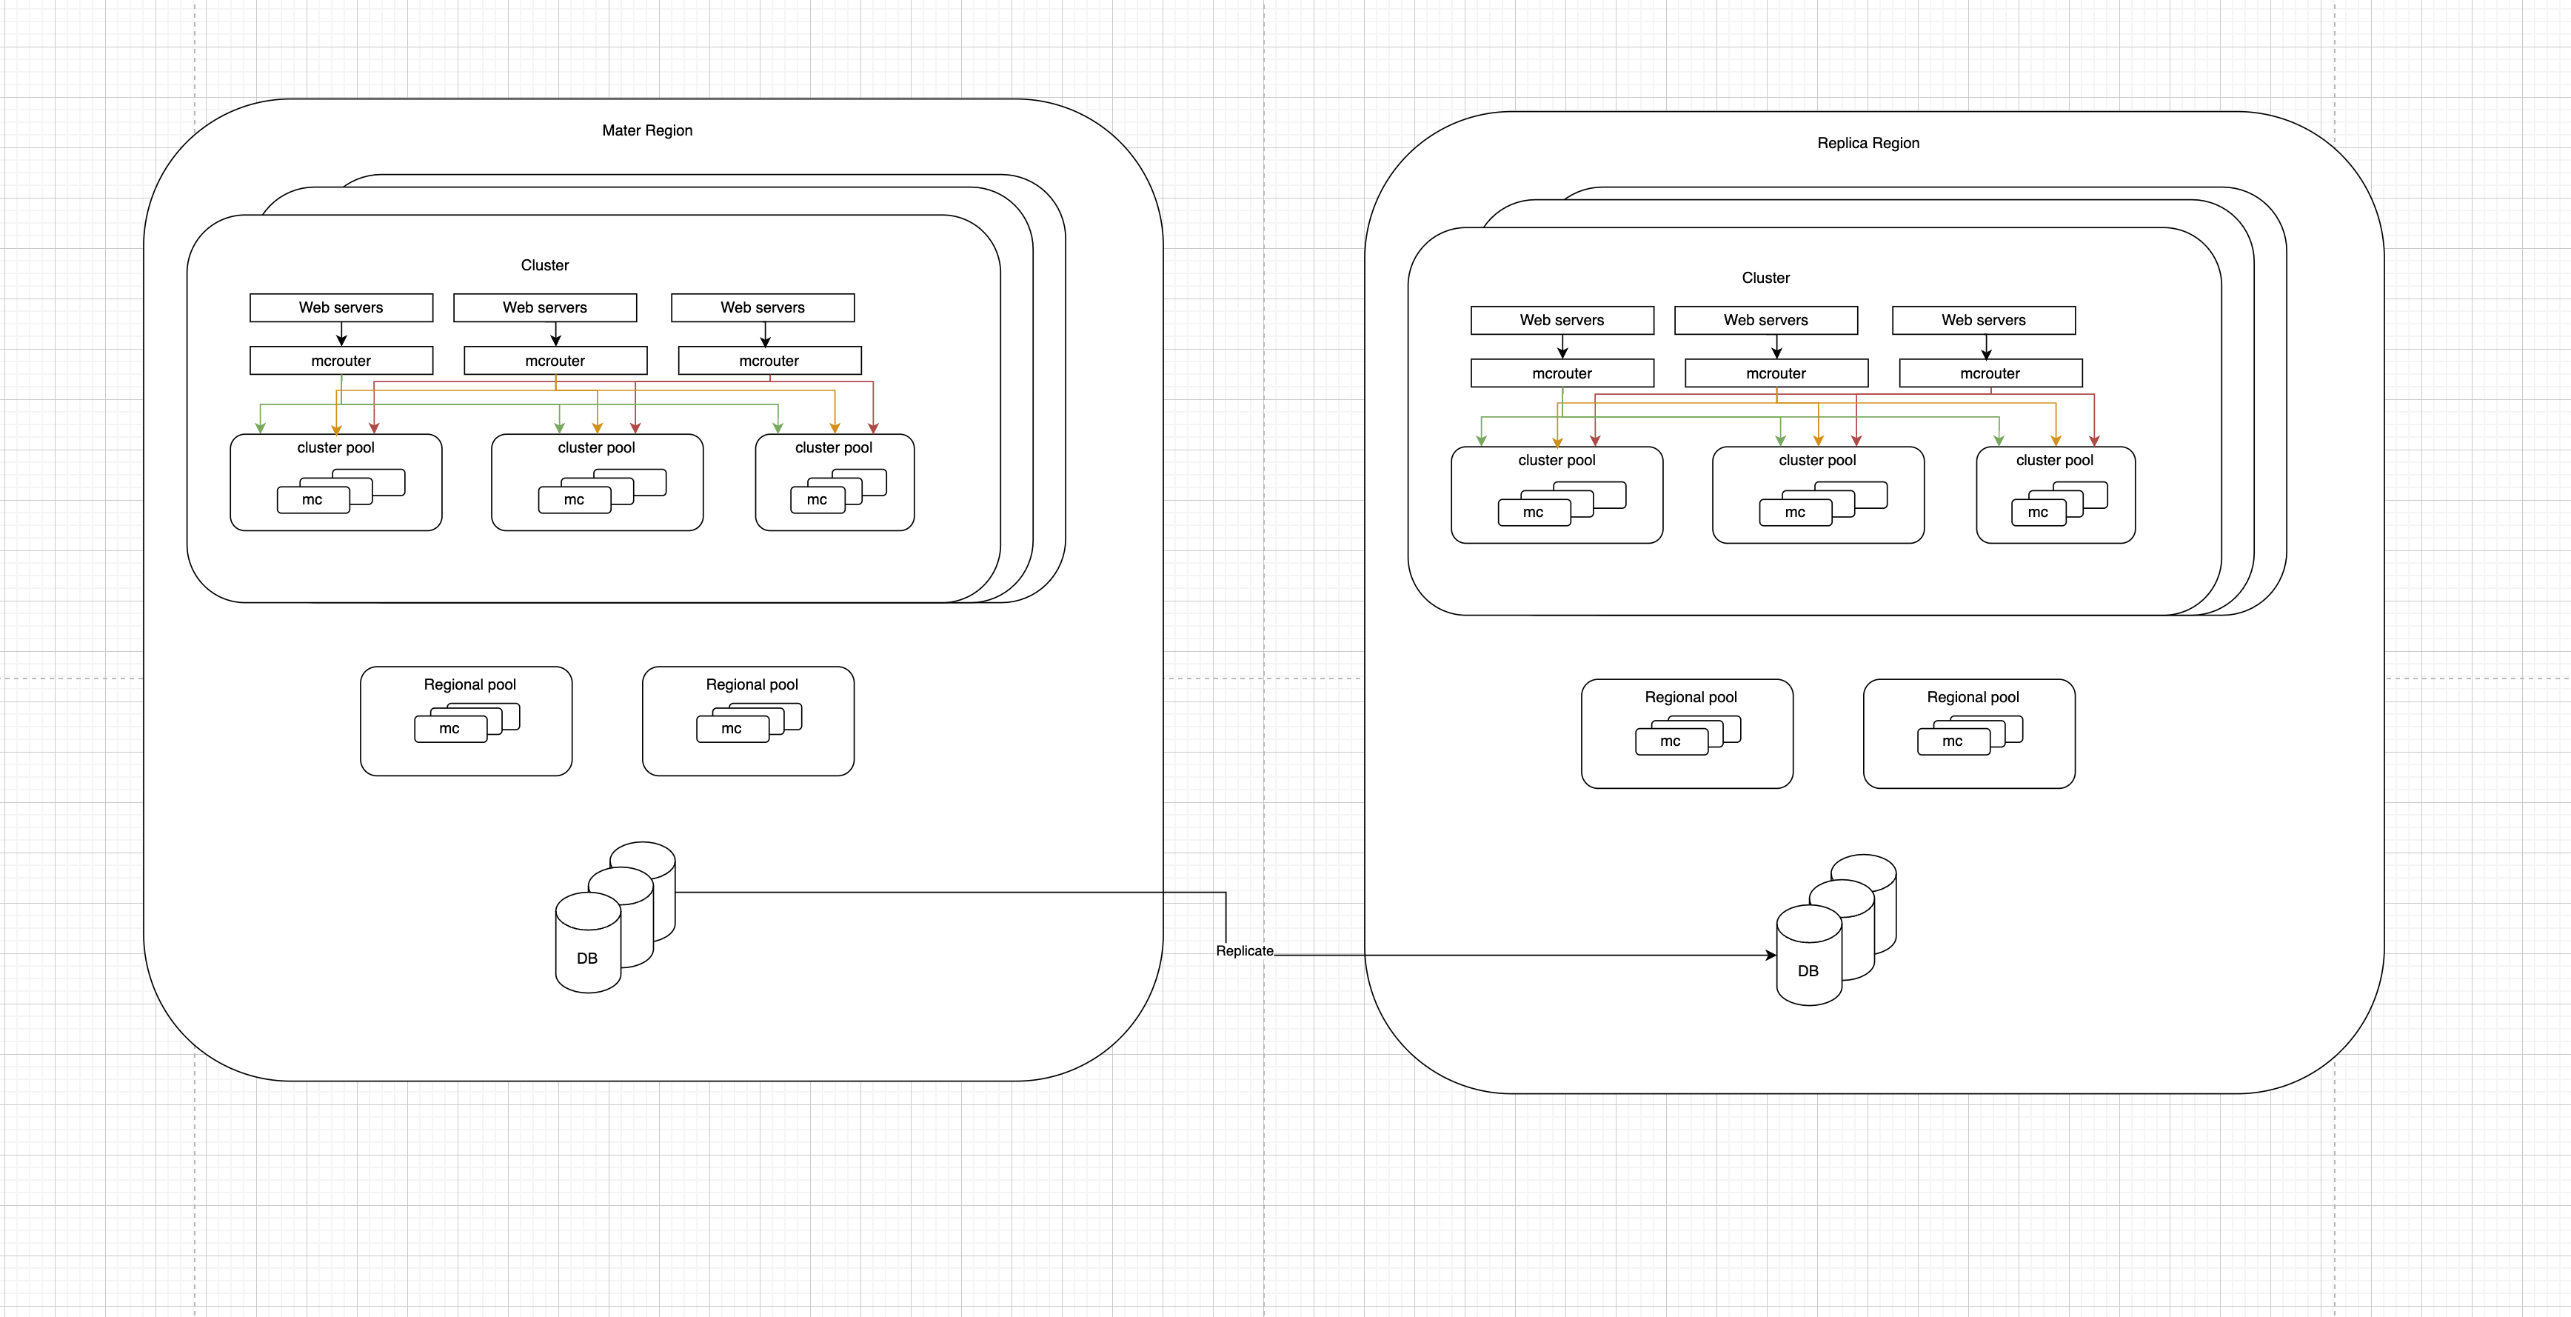This screenshot has height=1317, width=2571.
Task: Click the Replicate connector label
Action: click(x=1243, y=950)
